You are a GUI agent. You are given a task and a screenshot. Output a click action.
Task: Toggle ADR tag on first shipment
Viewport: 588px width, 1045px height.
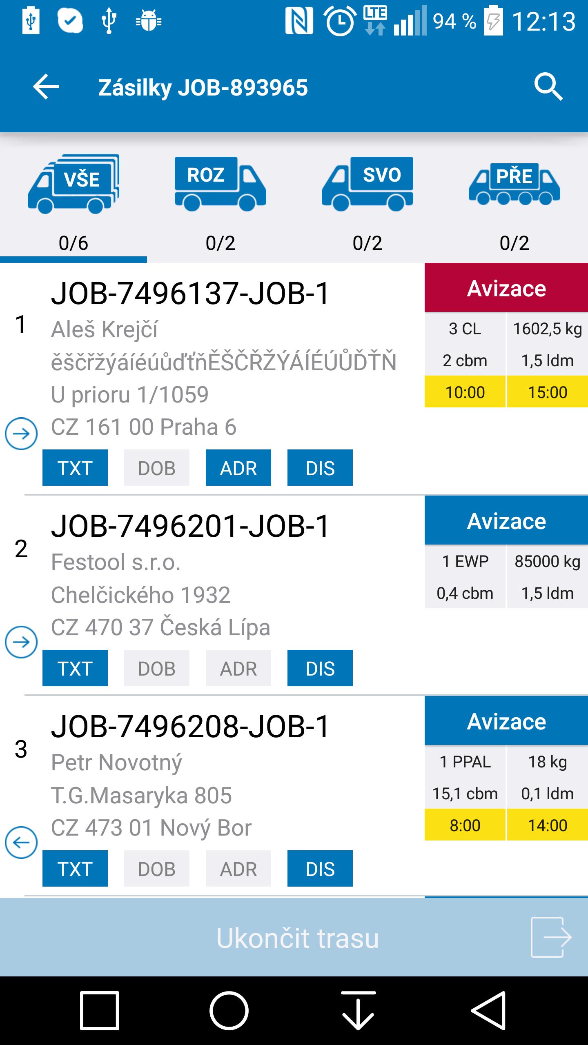(238, 468)
